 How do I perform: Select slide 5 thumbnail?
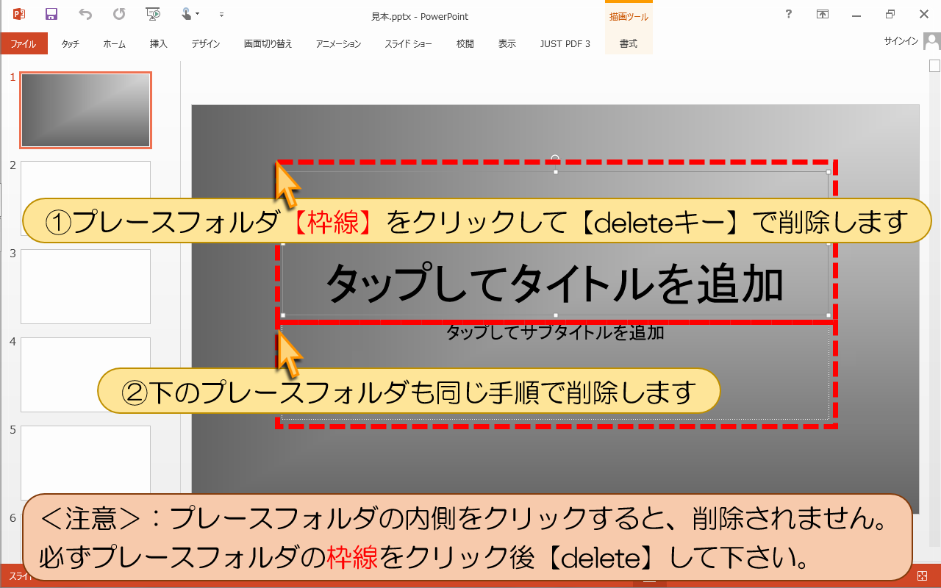pyautogui.click(x=85, y=463)
